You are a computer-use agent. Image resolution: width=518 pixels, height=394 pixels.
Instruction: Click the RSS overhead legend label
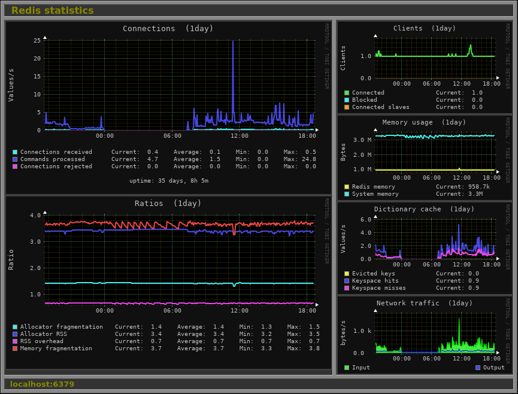(42, 341)
